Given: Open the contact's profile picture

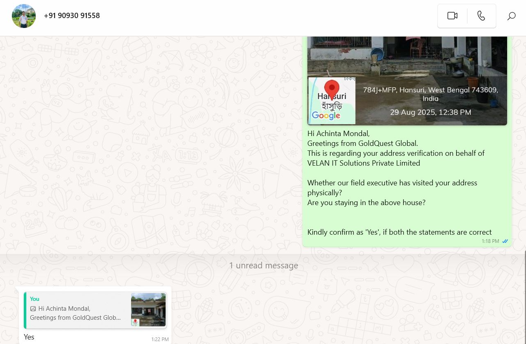Looking at the screenshot, I should 24,16.
